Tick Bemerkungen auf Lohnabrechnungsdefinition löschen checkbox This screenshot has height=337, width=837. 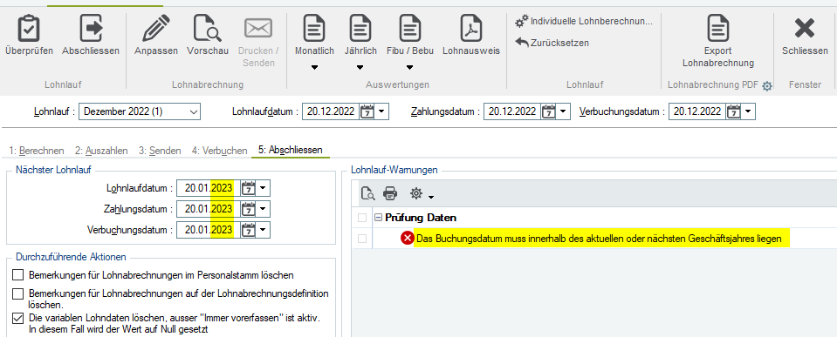tap(18, 293)
